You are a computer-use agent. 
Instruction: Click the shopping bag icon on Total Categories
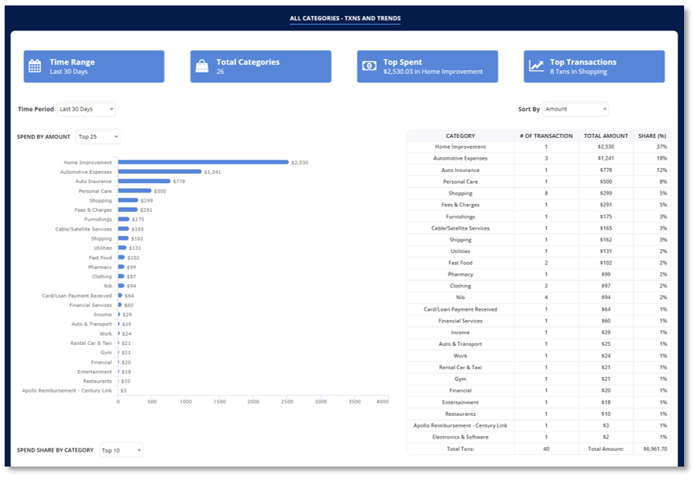[202, 65]
